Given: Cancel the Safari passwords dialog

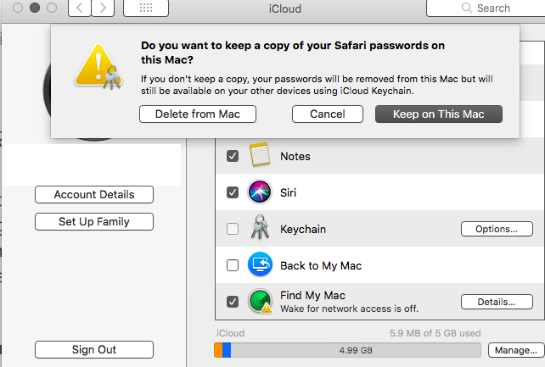Looking at the screenshot, I should [328, 114].
